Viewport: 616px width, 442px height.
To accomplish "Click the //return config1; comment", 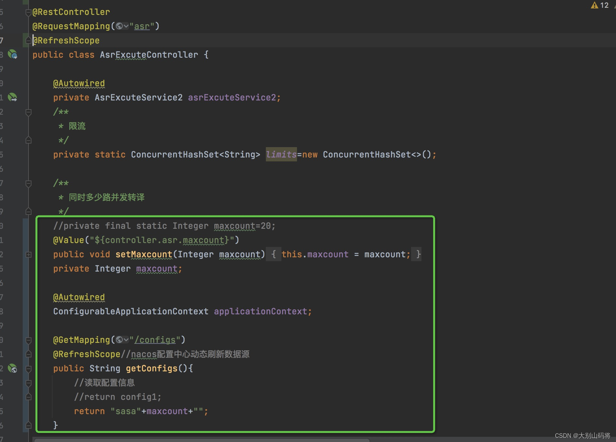I will tap(117, 397).
